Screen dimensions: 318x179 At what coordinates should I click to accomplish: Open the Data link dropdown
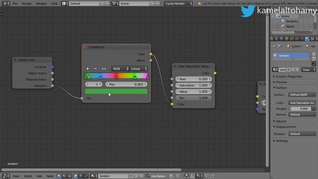click(x=309, y=70)
